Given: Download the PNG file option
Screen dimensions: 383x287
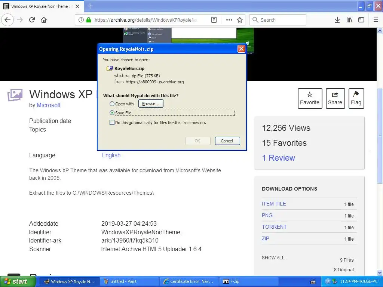Looking at the screenshot, I should 267,215.
